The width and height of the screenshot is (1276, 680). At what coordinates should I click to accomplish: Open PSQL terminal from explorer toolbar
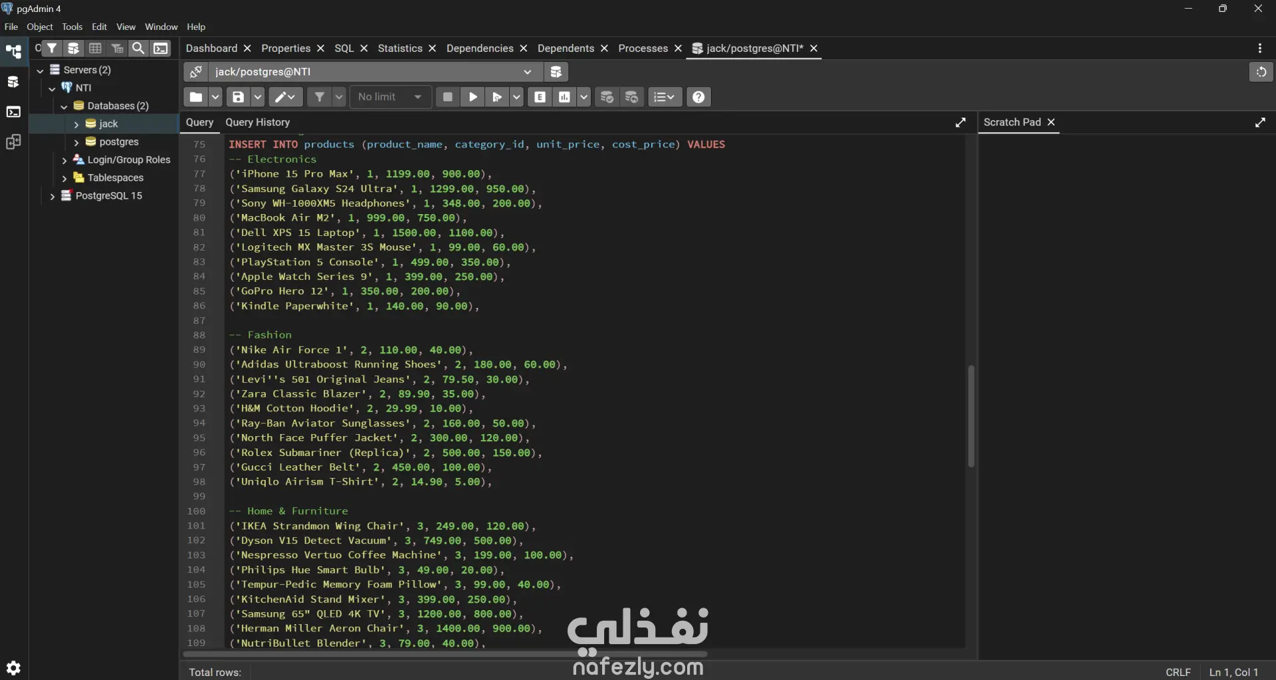pos(161,48)
